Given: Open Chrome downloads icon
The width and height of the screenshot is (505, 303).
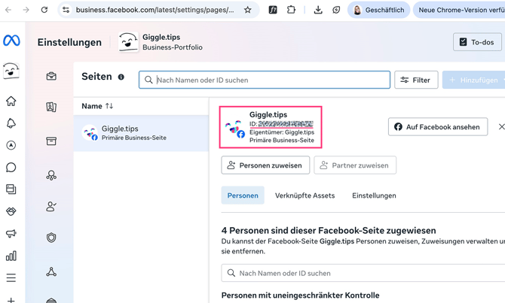Looking at the screenshot, I should (x=318, y=10).
